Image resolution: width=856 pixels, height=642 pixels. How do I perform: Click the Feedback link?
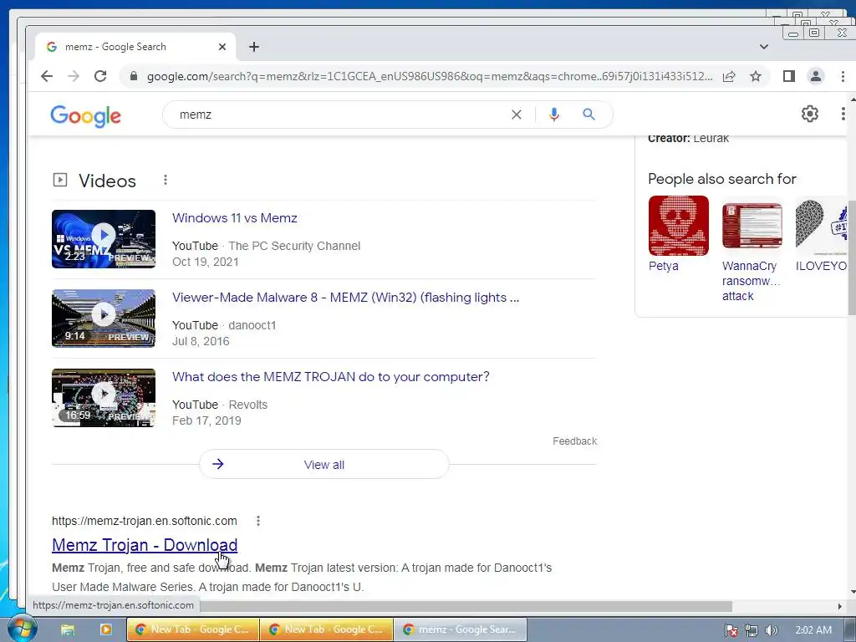[575, 441]
